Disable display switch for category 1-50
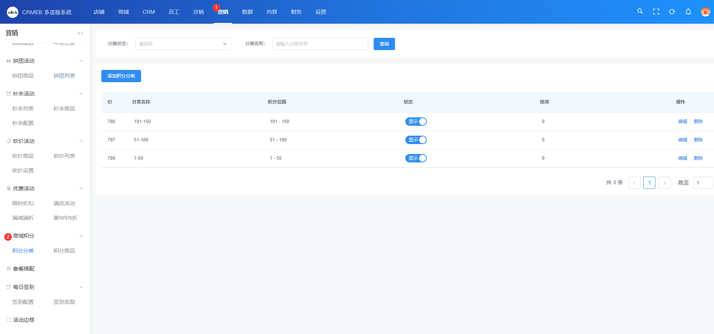This screenshot has width=714, height=334. click(416, 158)
